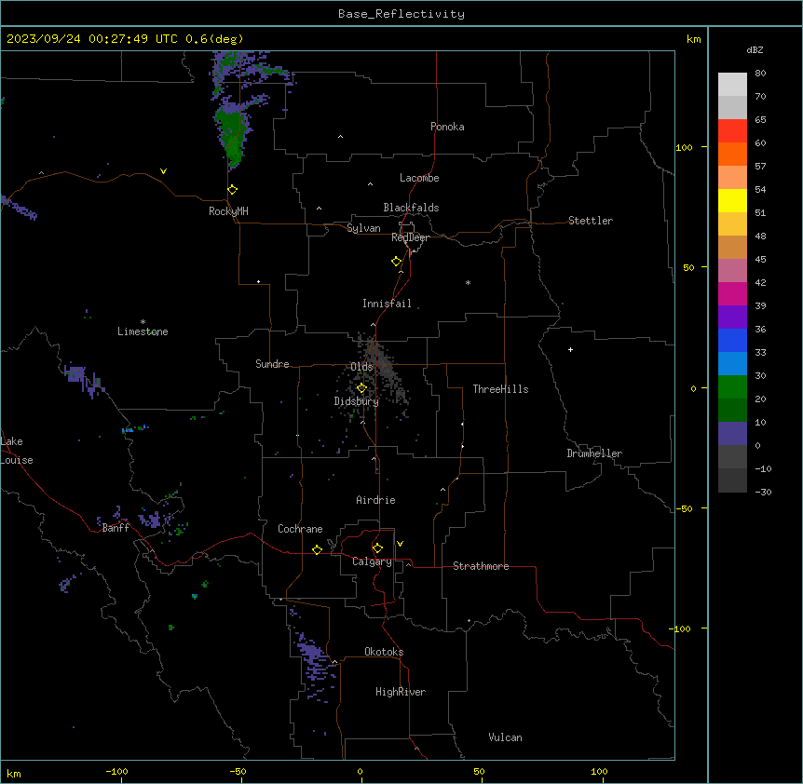Viewport: 803px width, 784px height.
Task: Click the HighRiver label
Action: [x=401, y=692]
